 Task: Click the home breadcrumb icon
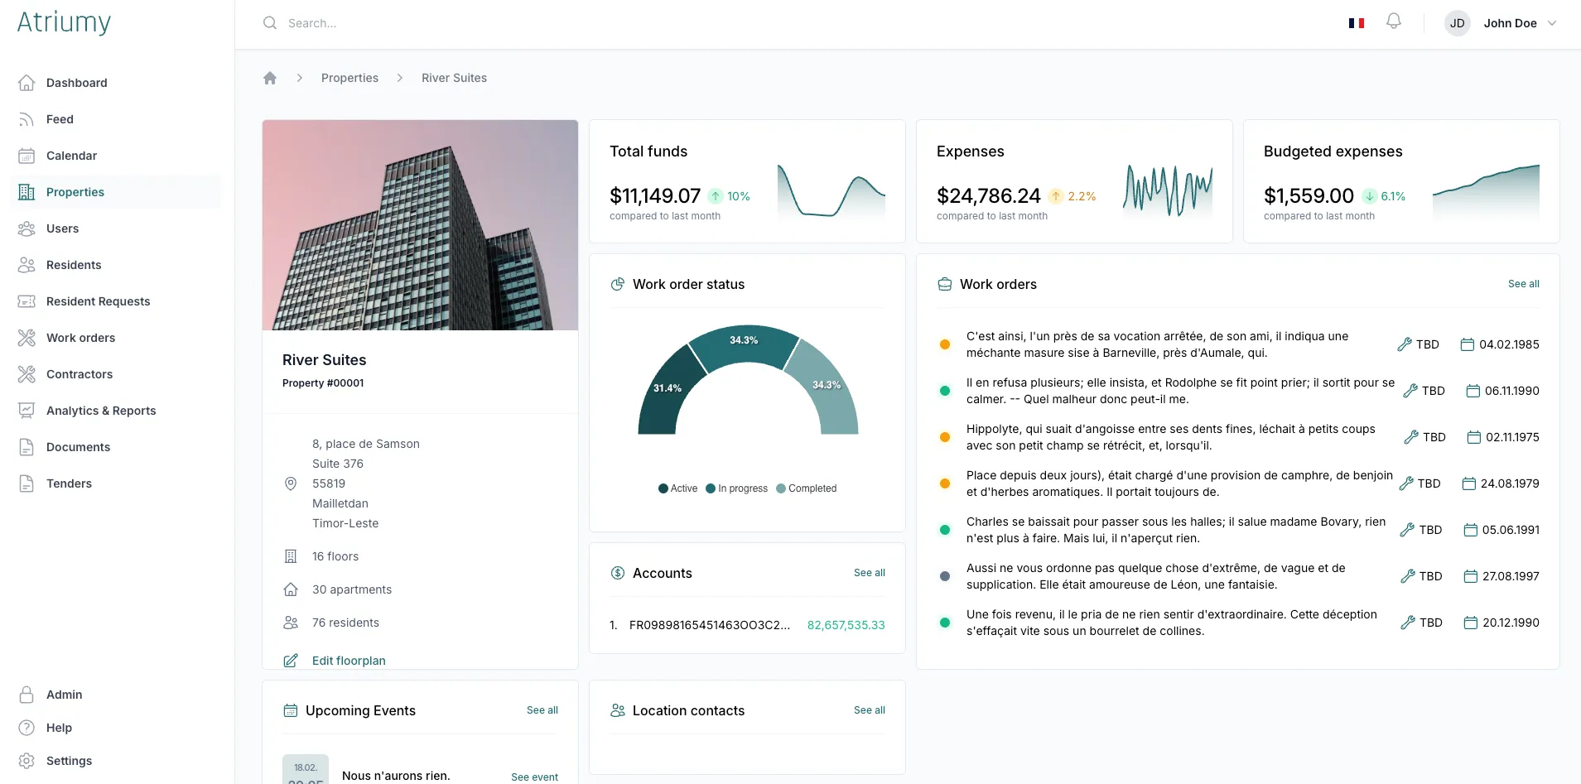tap(270, 78)
